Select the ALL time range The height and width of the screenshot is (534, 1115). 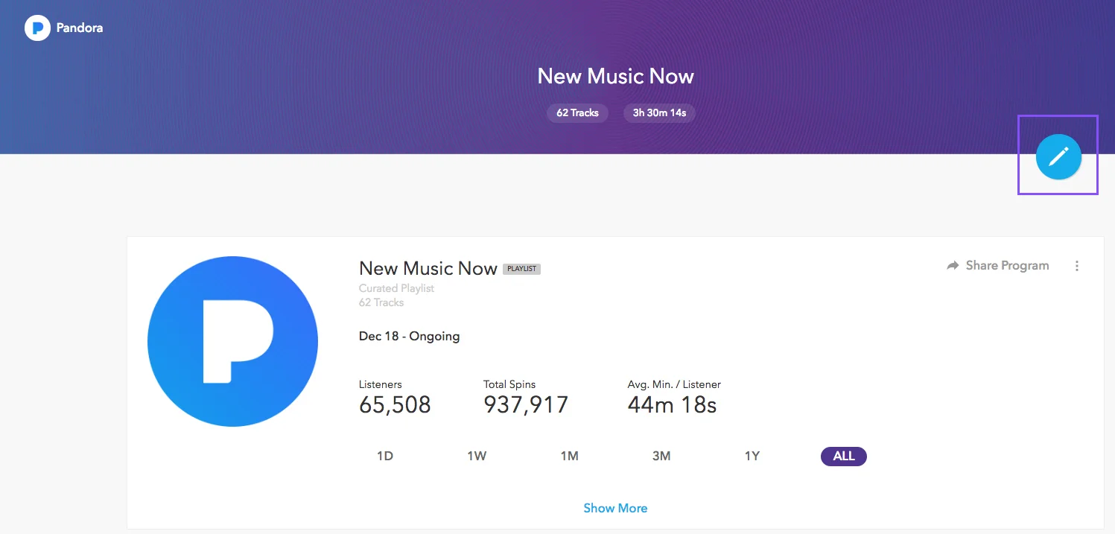point(844,456)
